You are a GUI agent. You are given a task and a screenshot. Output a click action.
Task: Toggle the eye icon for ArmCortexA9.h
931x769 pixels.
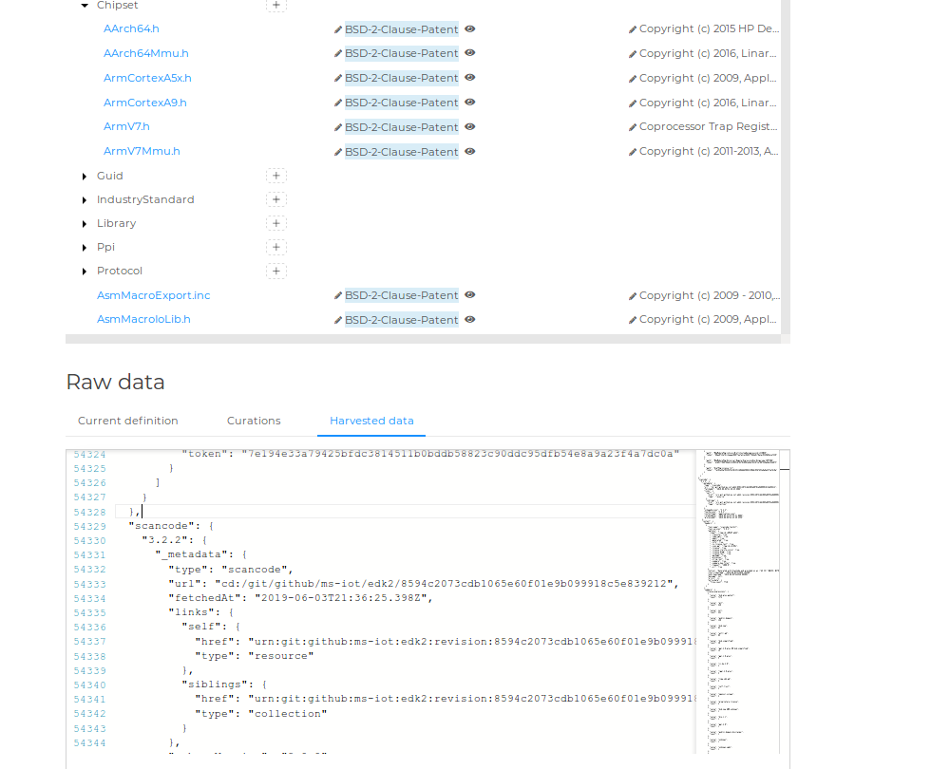pyautogui.click(x=468, y=102)
